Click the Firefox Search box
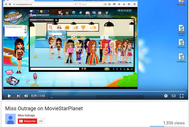Image resolution: width=189 pixels, height=127 pixels. [90, 4]
